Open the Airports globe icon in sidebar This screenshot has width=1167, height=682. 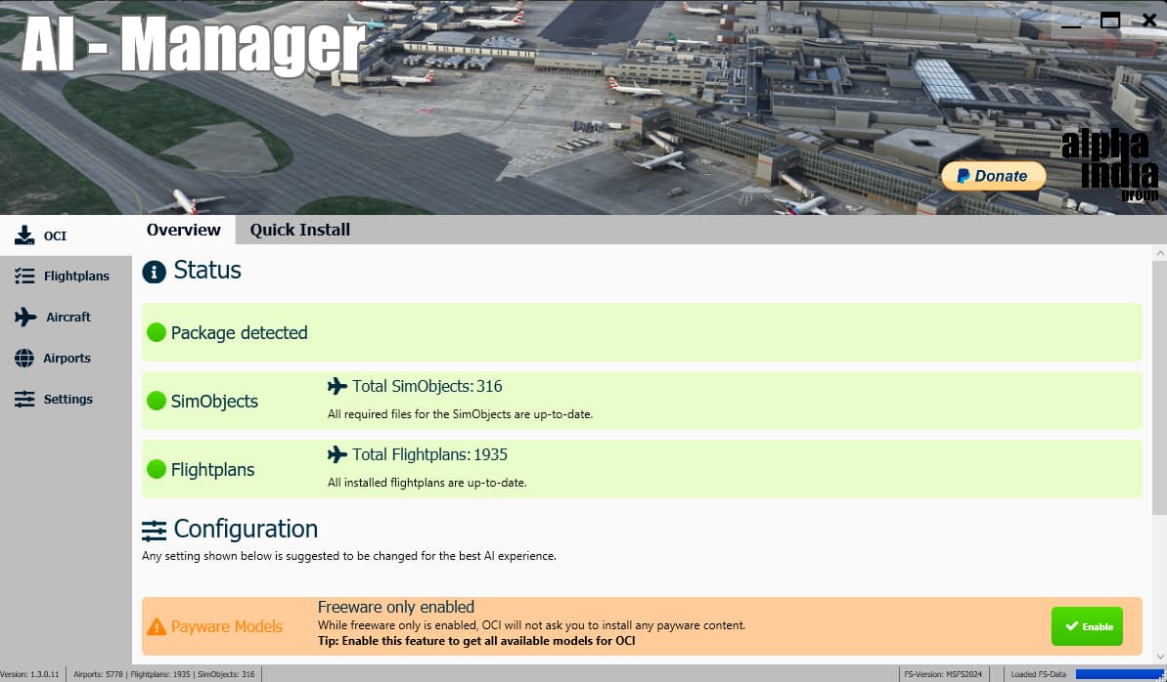point(23,358)
